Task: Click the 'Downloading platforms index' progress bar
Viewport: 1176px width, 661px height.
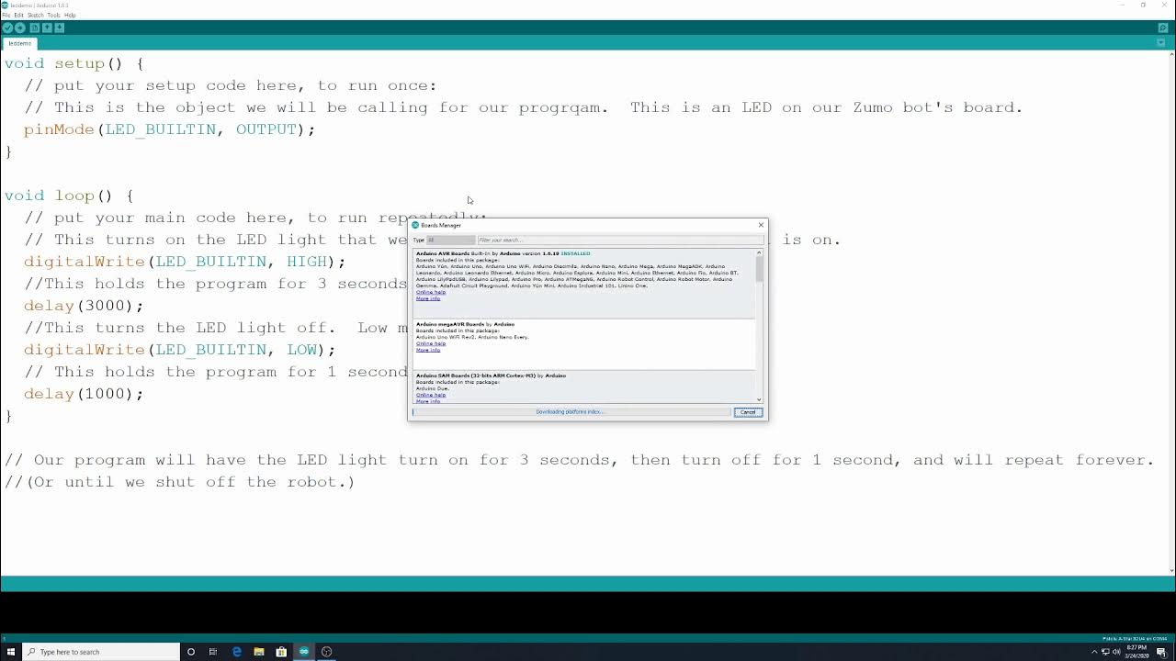Action: click(571, 412)
